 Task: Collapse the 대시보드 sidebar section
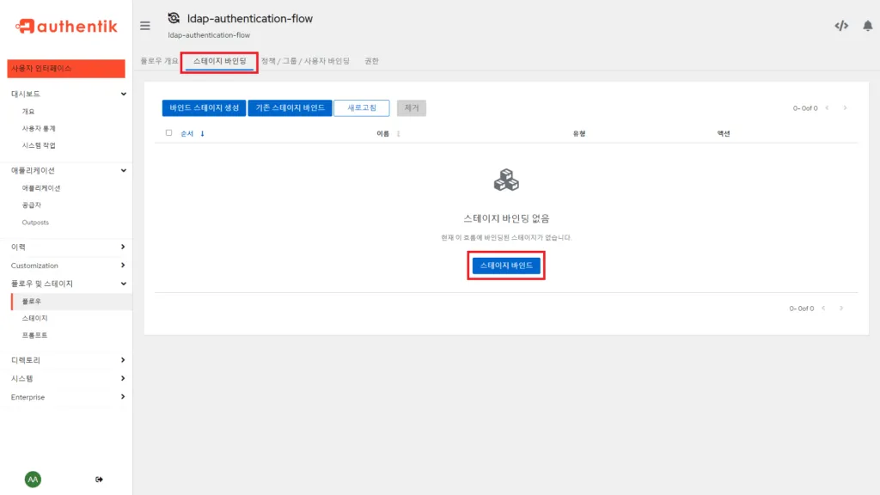[27, 93]
